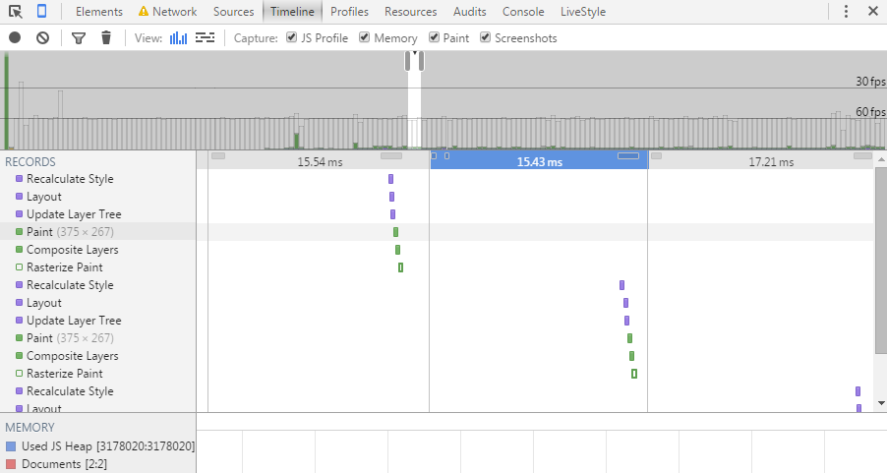This screenshot has height=473, width=887.
Task: Click the trash can garbage collect icon
Action: click(x=106, y=38)
